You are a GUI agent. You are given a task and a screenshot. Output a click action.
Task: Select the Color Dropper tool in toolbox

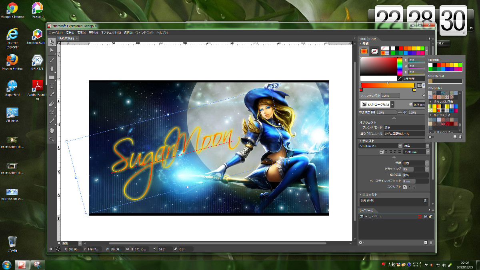pos(52,121)
